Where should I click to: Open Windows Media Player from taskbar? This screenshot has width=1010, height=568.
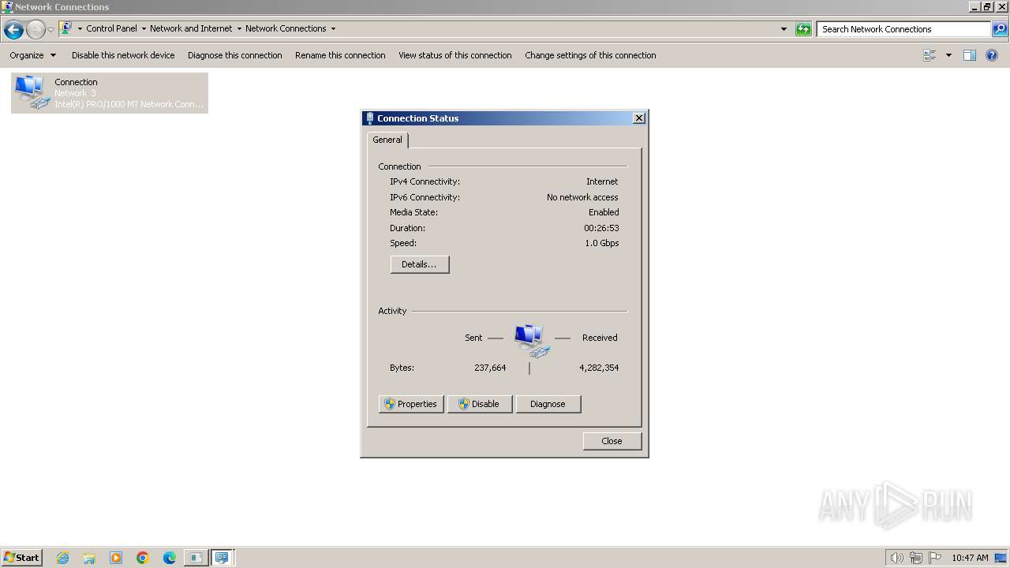click(x=116, y=558)
